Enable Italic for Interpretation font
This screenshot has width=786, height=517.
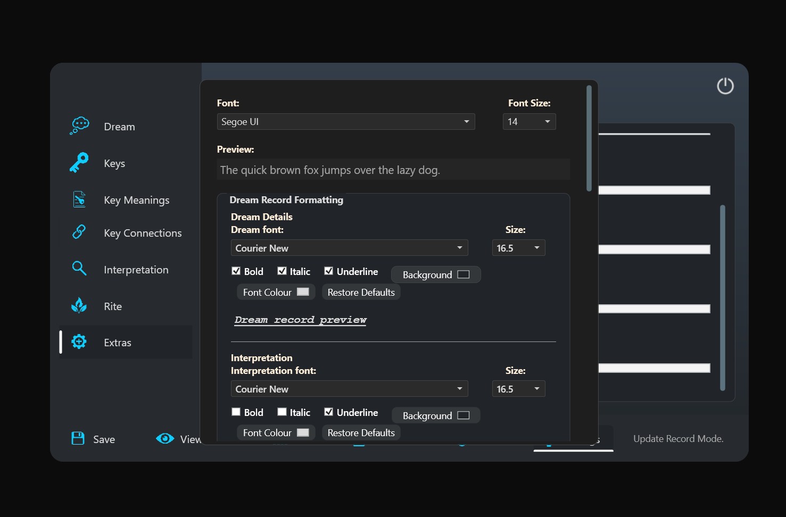coord(282,412)
